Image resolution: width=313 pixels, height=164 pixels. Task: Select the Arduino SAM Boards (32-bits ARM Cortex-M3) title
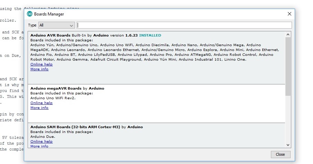(x=75, y=127)
